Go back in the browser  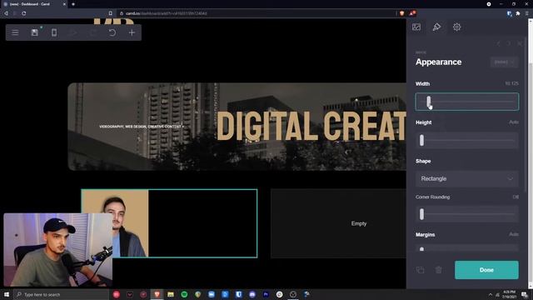tap(6, 13)
